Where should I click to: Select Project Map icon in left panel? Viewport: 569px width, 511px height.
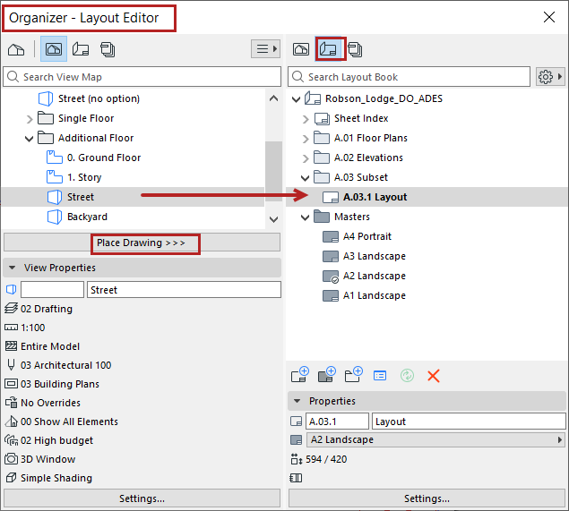click(x=16, y=49)
